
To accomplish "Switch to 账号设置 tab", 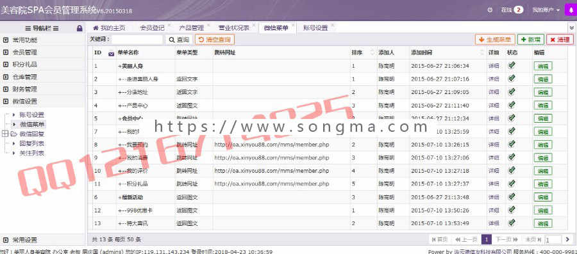I will [x=315, y=28].
